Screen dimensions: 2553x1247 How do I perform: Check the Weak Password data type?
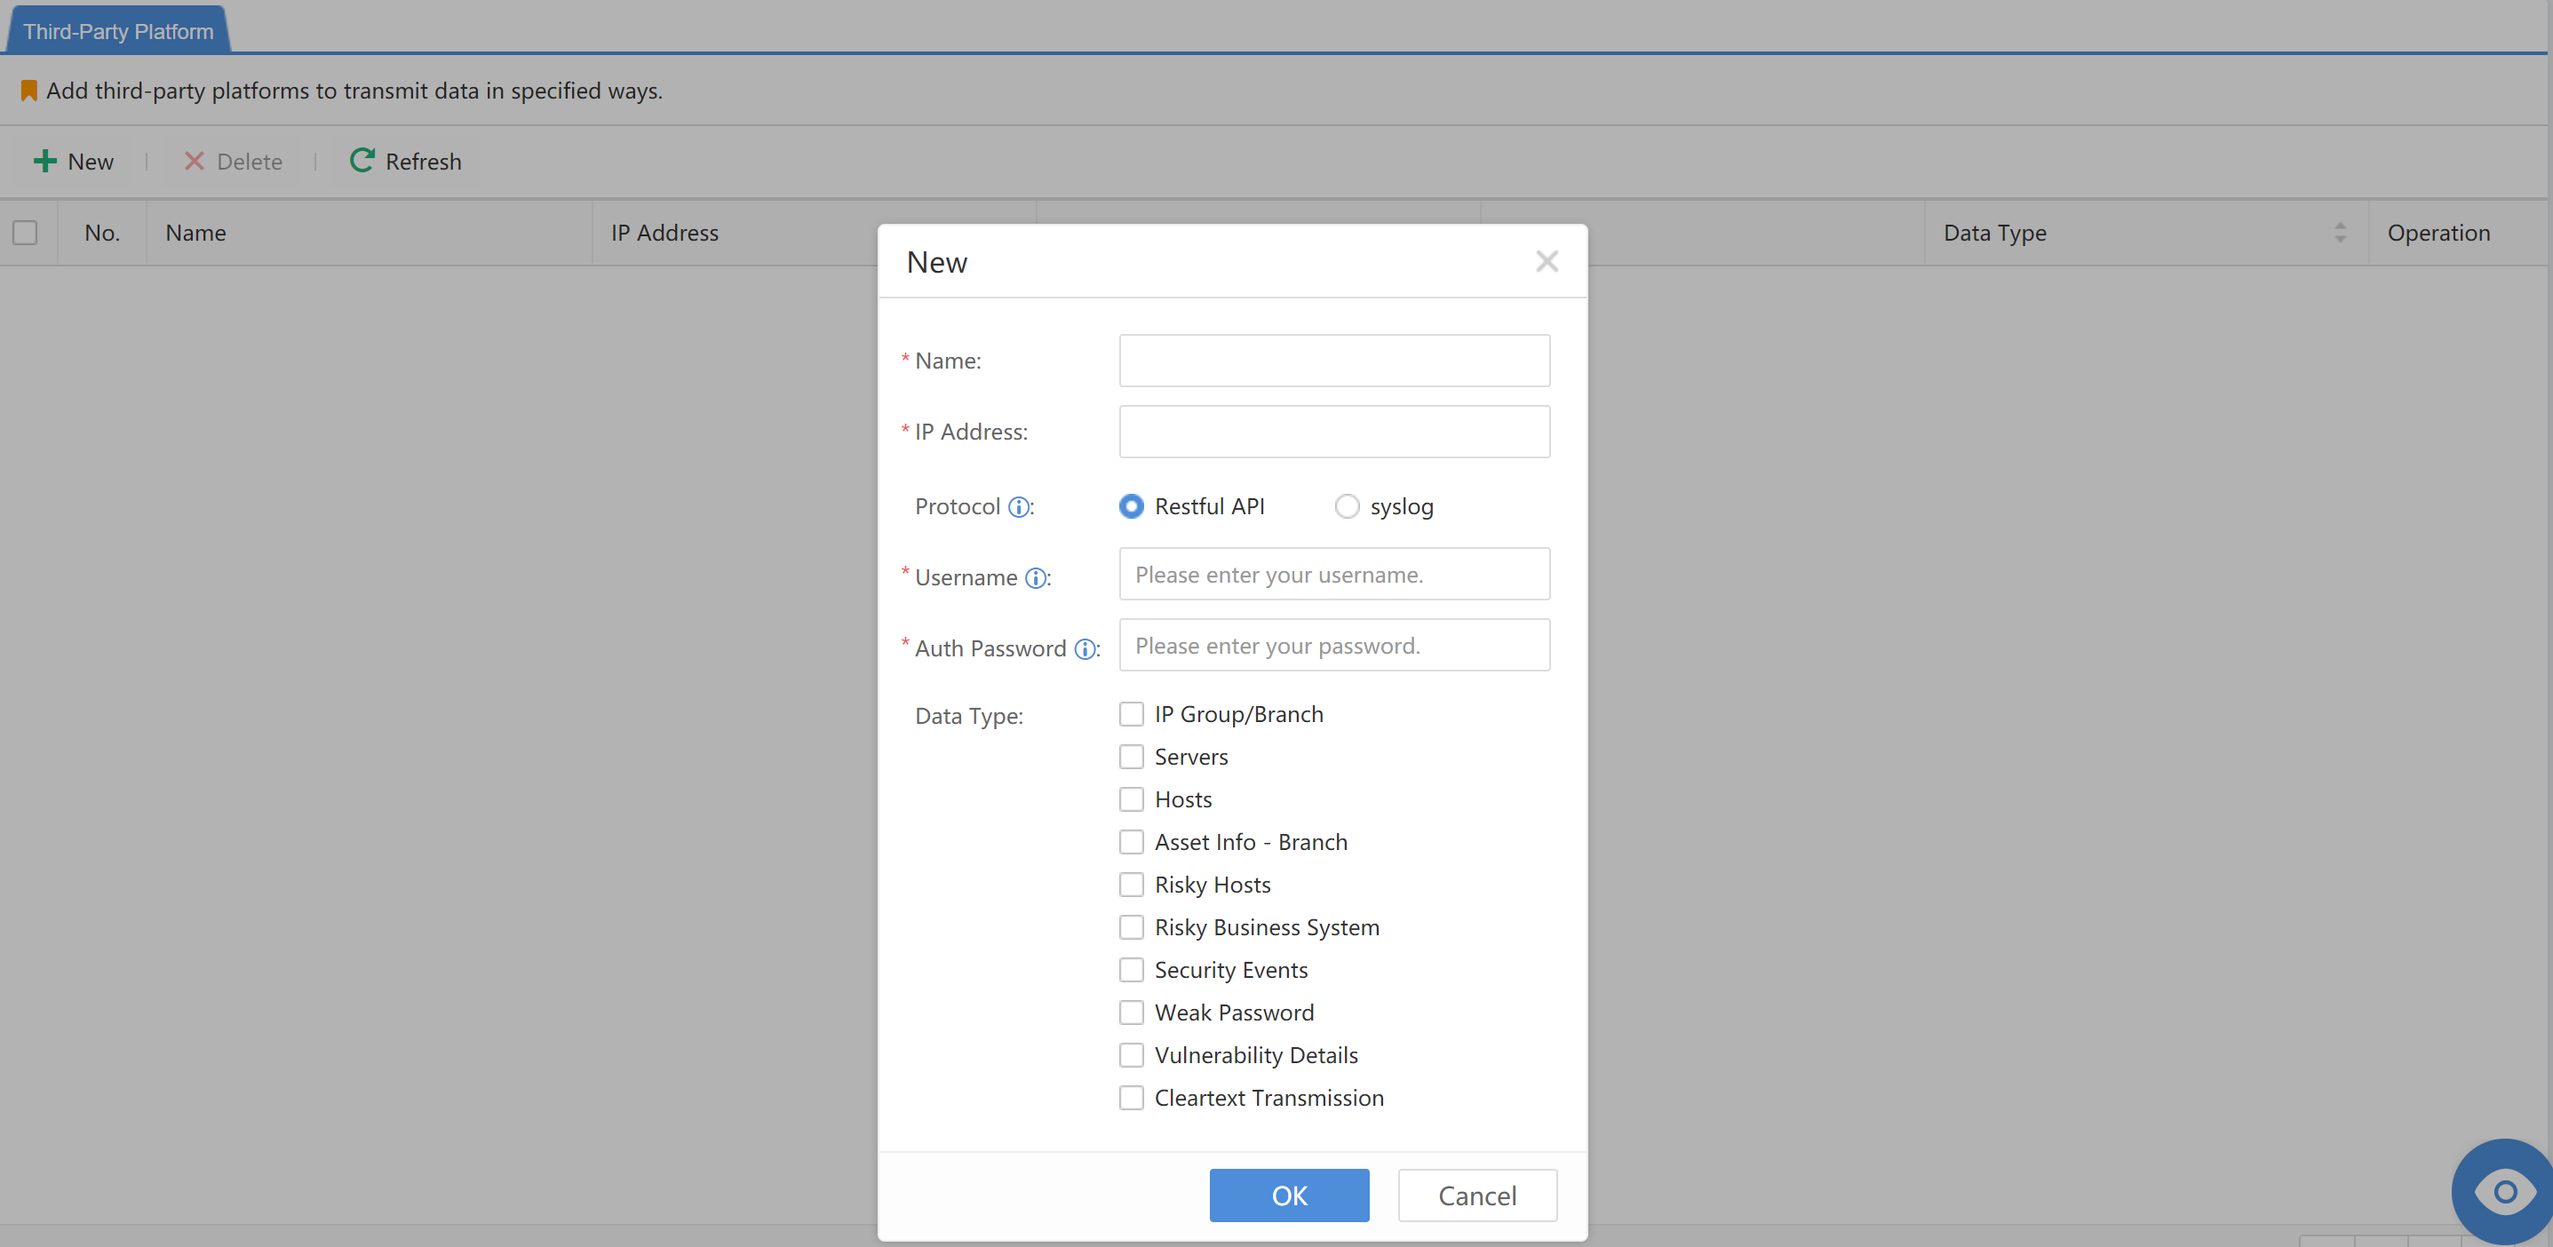pyautogui.click(x=1131, y=1012)
